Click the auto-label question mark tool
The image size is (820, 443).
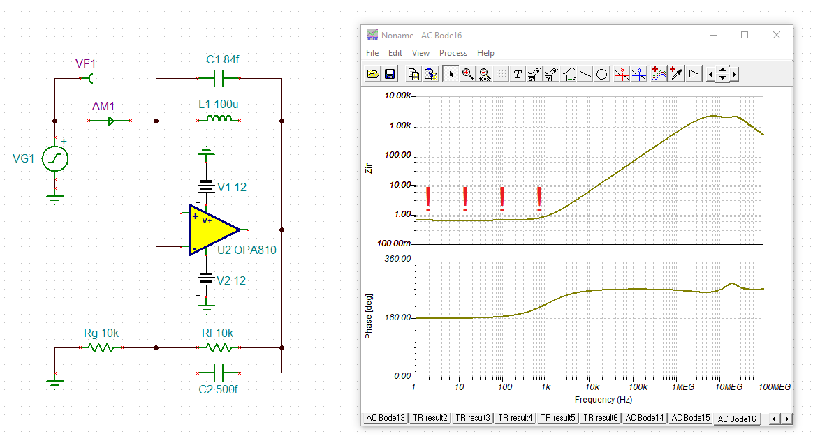coord(551,74)
